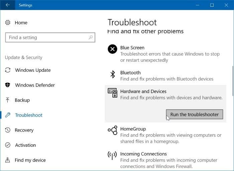Select the Blue Screen troubleshooter entry
234x171 pixels.
click(165, 54)
